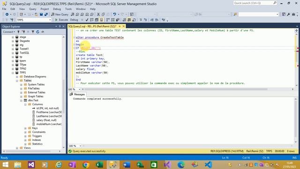
Task: Open the Query menu
Action: (x=32, y=9)
